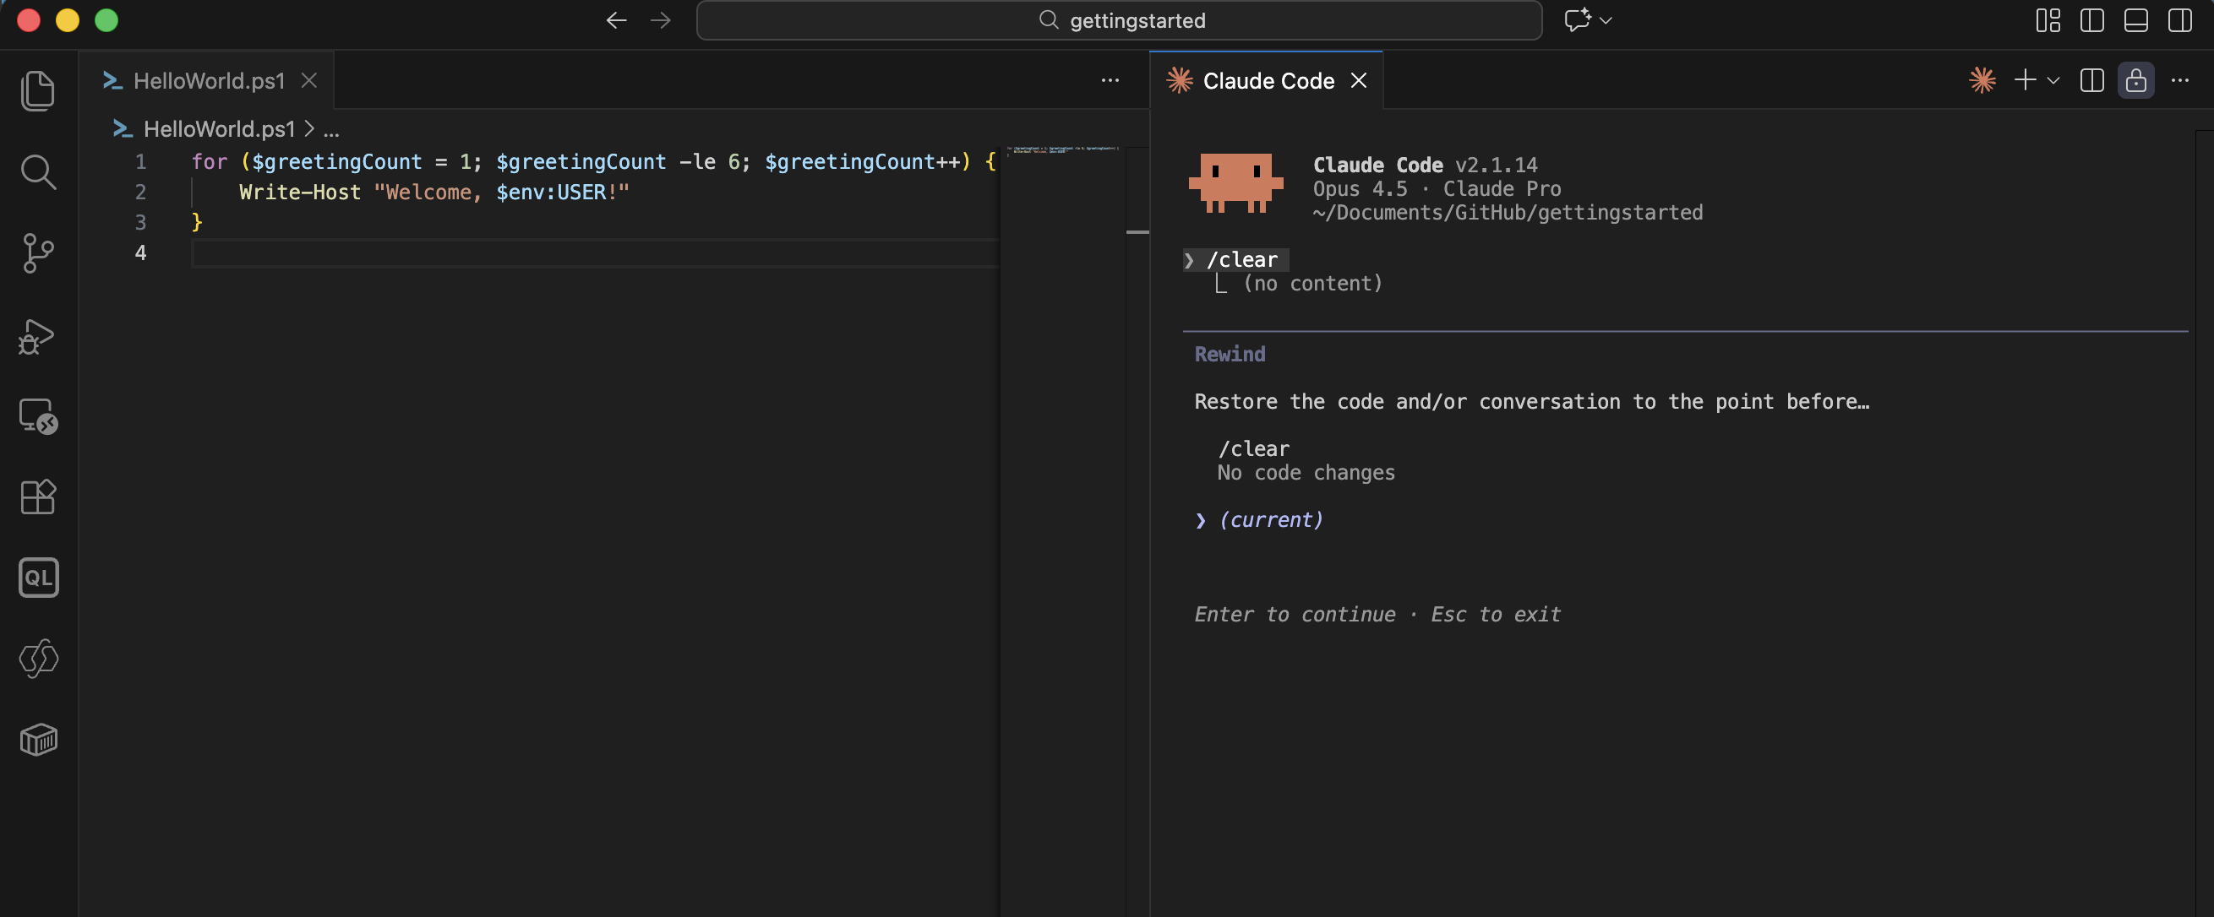Image resolution: width=2214 pixels, height=917 pixels.
Task: Open the chevron menu beside the Copilot icon
Action: coord(1606,20)
